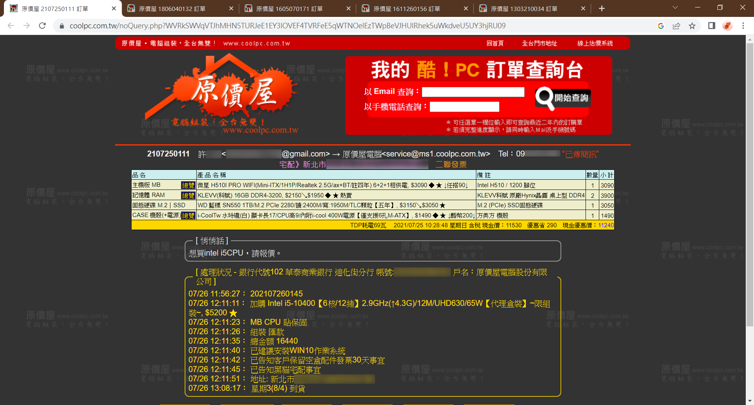Click the 微星 H510I PRO WIFI product name
This screenshot has width=754, height=405.
(x=333, y=185)
